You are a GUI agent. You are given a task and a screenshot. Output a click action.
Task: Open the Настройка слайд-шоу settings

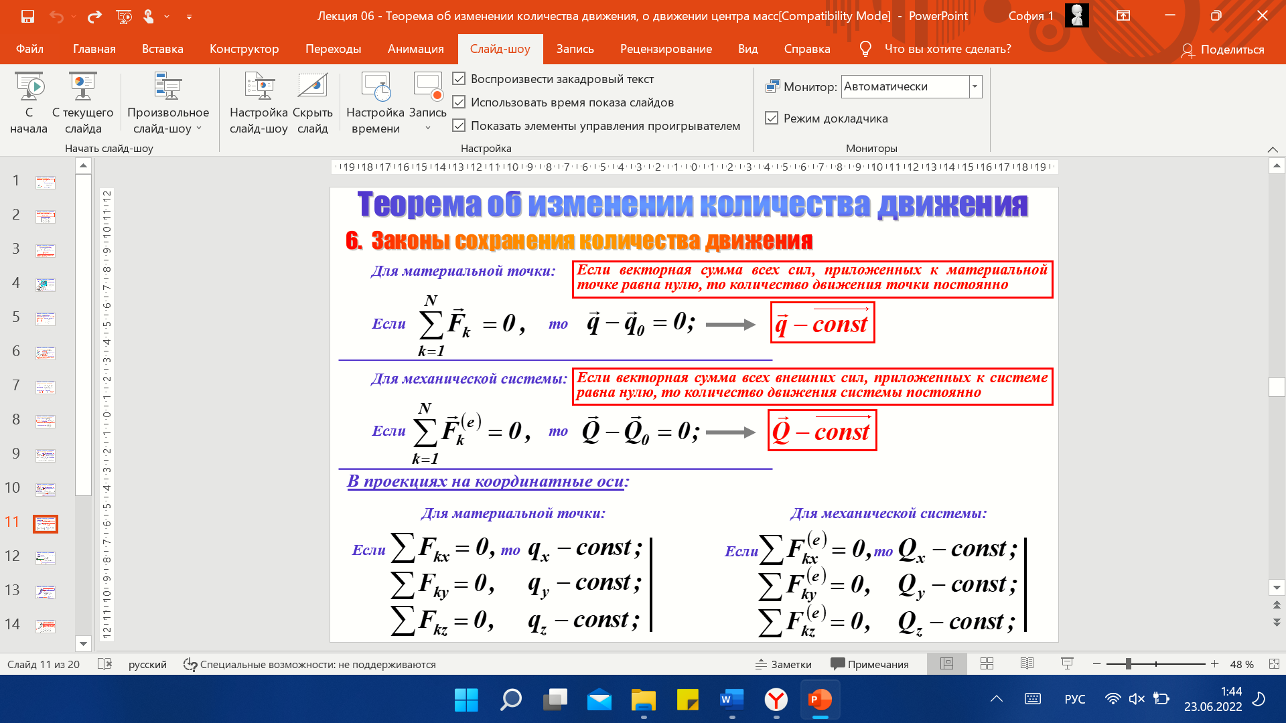click(x=259, y=104)
